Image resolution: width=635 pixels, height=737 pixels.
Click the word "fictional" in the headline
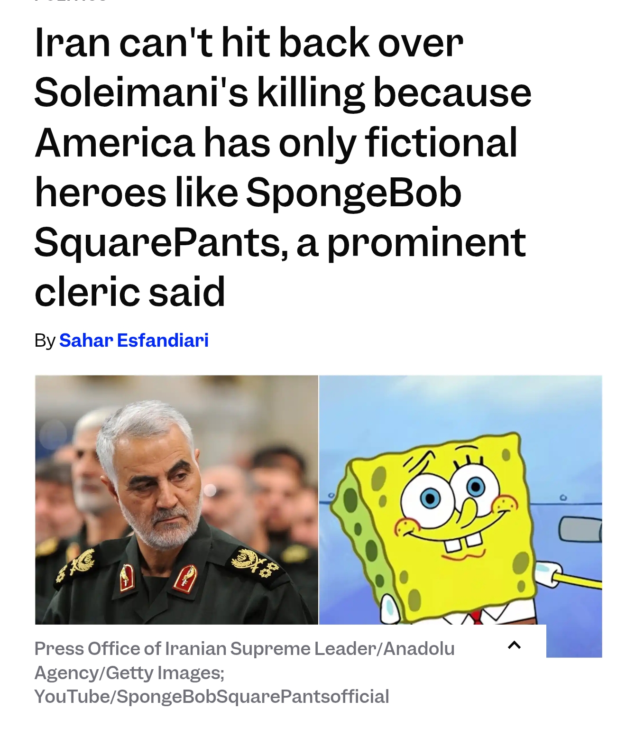(441, 142)
